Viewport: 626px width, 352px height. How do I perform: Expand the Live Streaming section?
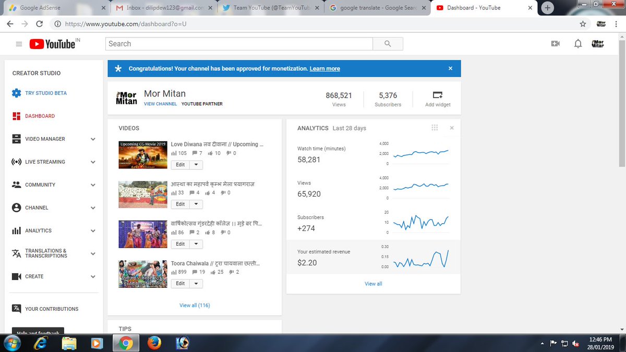coord(93,162)
